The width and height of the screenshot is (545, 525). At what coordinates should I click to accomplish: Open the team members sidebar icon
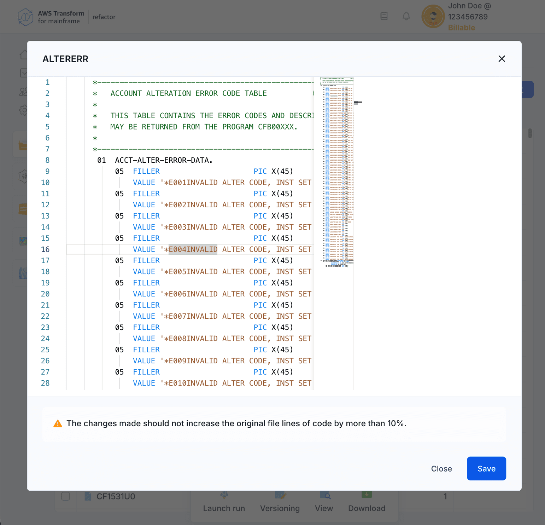[x=23, y=91]
